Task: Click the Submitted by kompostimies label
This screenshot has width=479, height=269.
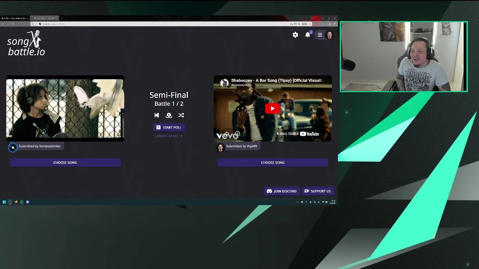Action: (39, 146)
